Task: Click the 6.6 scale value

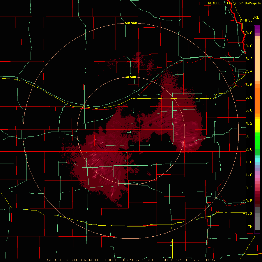Action: (x=249, y=85)
